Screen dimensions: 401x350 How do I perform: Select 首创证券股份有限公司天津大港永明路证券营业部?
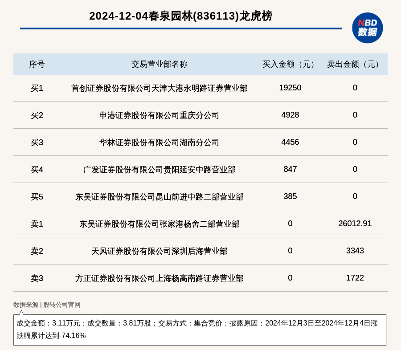coord(160,88)
